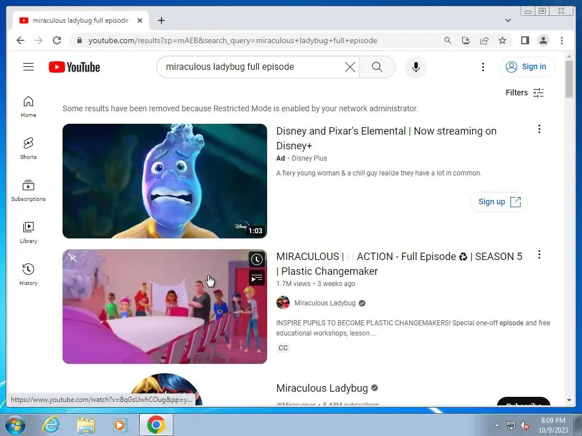The width and height of the screenshot is (582, 436).
Task: Go back in Chrome
Action: [x=20, y=40]
